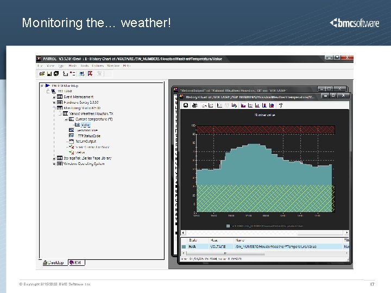Viewport: 391px width, 293px height.
Task: Collapse the Monitoring Studio tree node
Action: coord(54,108)
